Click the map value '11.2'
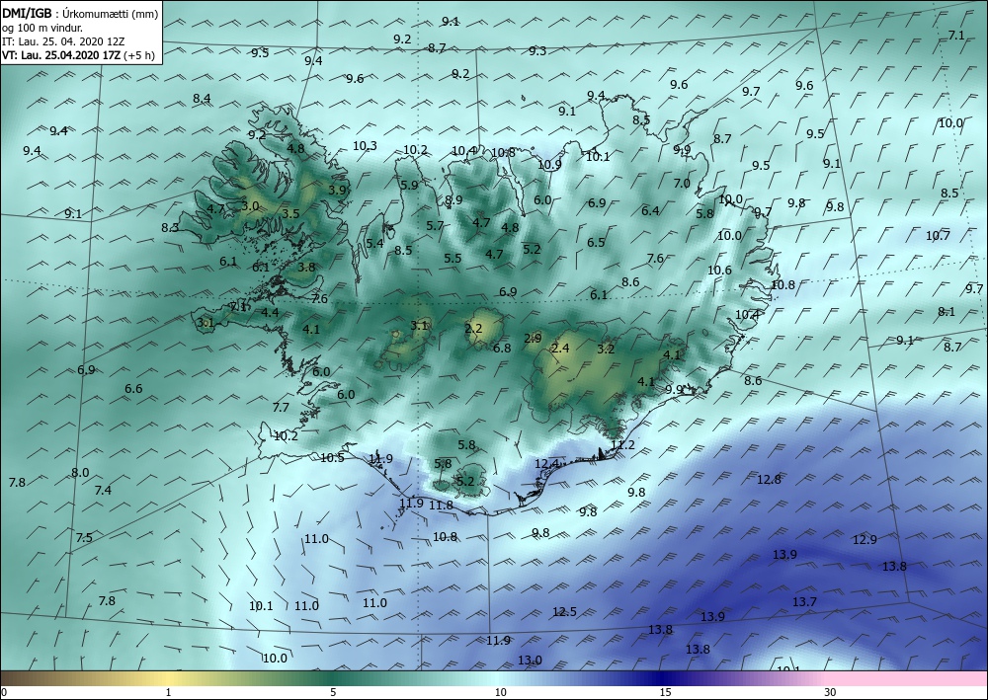The height and width of the screenshot is (700, 988). [622, 445]
